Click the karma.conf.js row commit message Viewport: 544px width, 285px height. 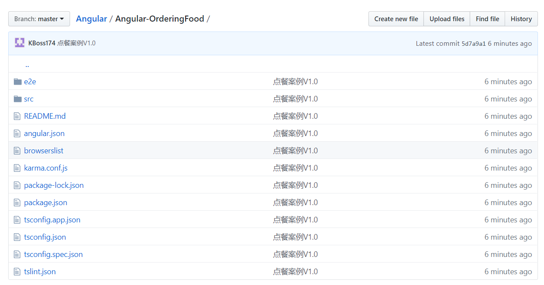pos(295,168)
